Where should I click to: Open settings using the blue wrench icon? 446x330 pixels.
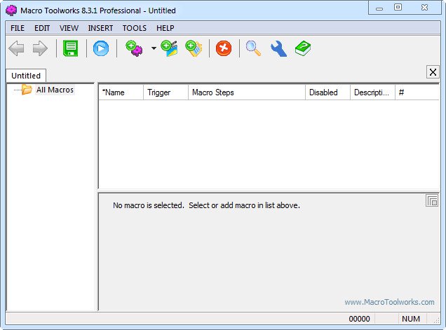pos(278,48)
